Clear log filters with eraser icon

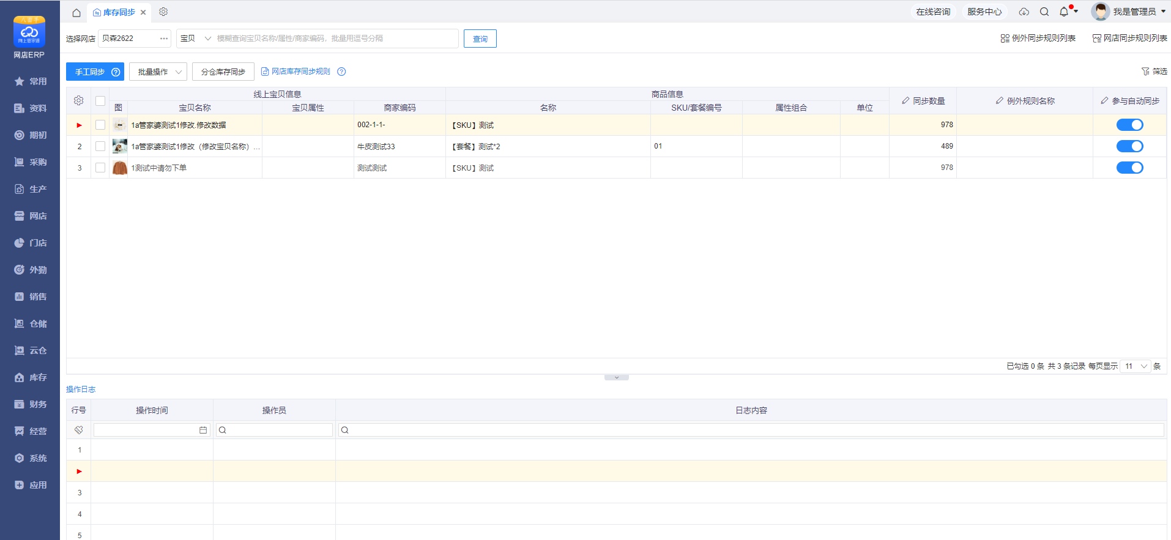point(79,430)
